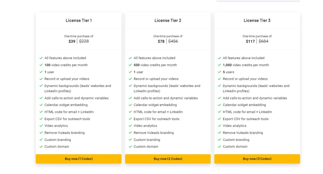
Task: Click the Buy now (1 Codes) button
Action: (x=79, y=159)
